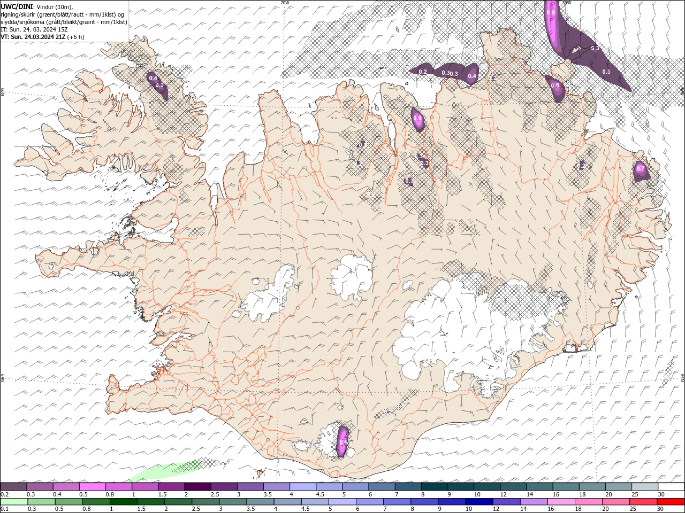Screen dimensions: 685x513
Task: Click the 0.5 label near the northeast coast
Action: 555,85
